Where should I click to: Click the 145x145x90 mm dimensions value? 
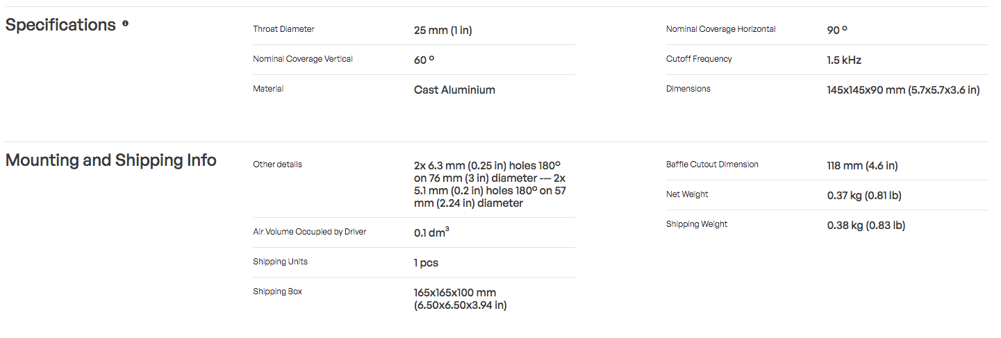point(904,90)
